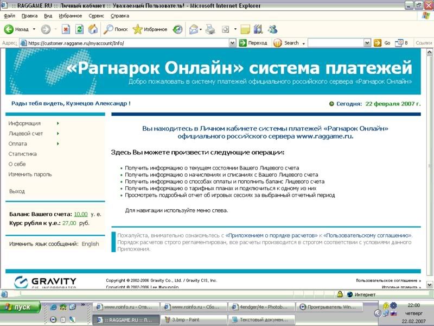Open the Поиск magnifier search panel

pyautogui.click(x=116, y=29)
